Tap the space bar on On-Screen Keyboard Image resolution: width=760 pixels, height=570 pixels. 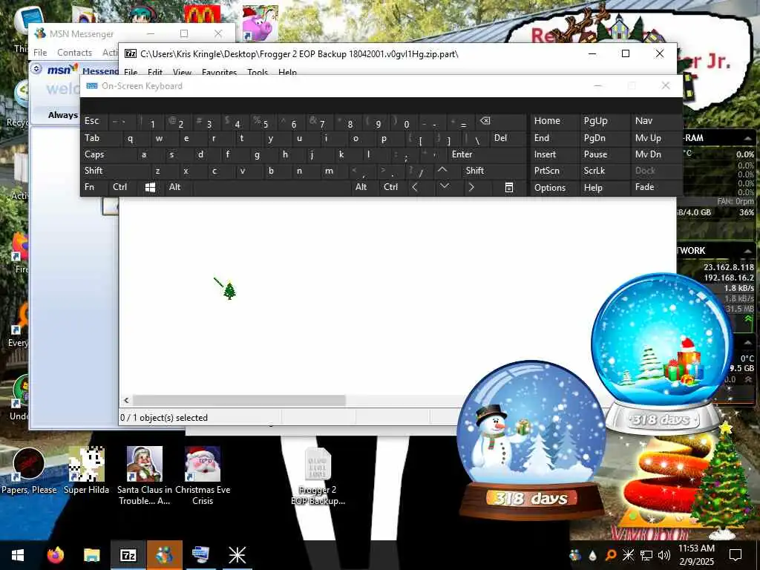coord(272,187)
